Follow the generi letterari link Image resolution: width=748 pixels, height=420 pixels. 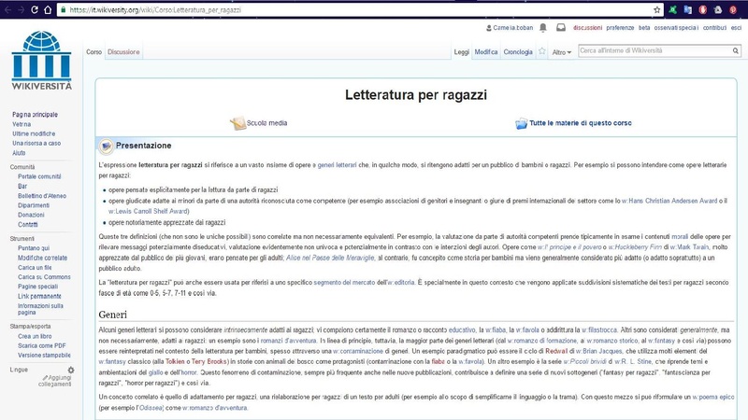pos(337,165)
